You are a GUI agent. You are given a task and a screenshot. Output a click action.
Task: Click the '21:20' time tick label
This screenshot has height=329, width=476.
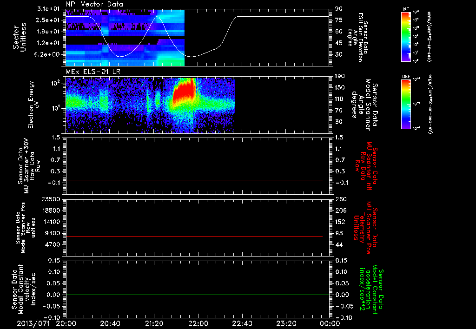154,323
